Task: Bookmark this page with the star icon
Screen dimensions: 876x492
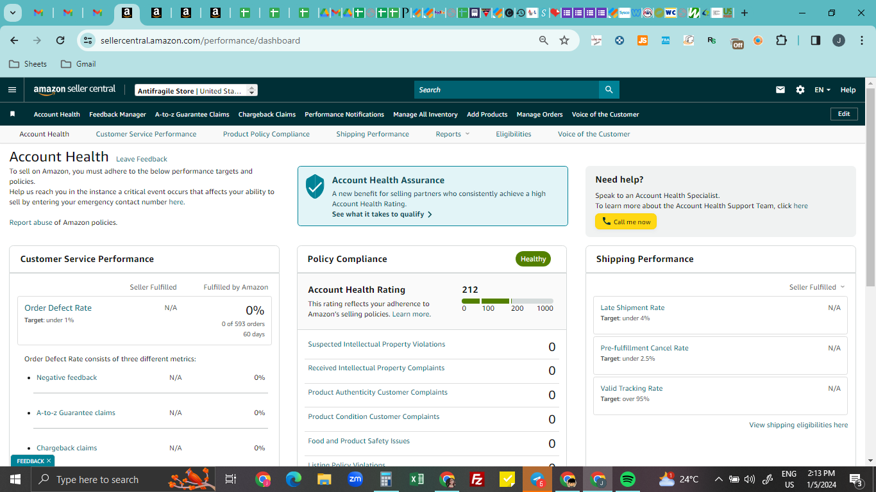Action: (x=564, y=40)
